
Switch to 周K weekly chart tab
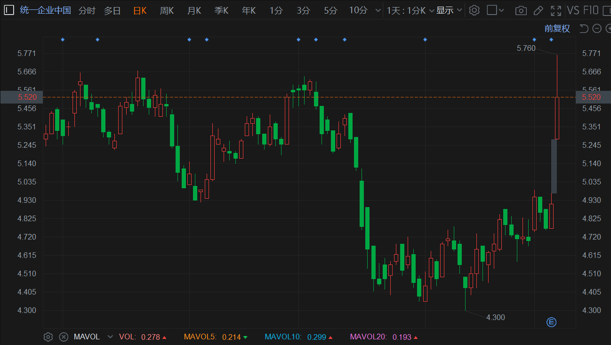pyautogui.click(x=167, y=10)
